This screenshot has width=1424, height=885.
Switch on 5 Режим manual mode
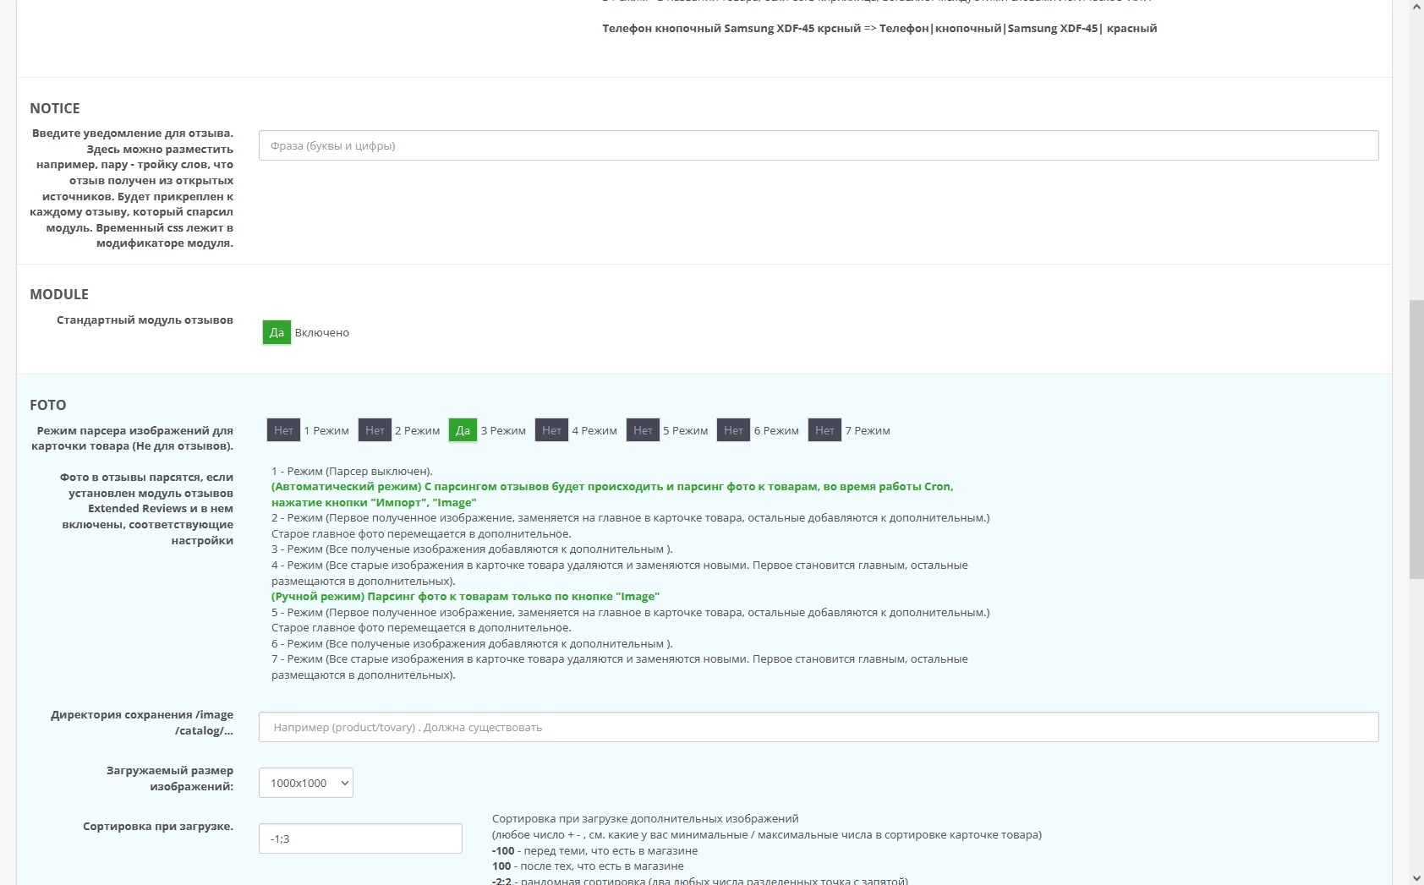[643, 430]
